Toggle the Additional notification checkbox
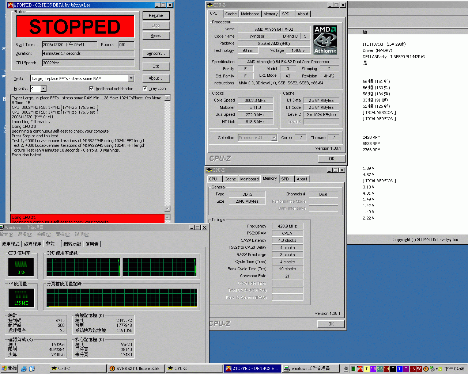Screen dimensions: 468x374 [91, 88]
